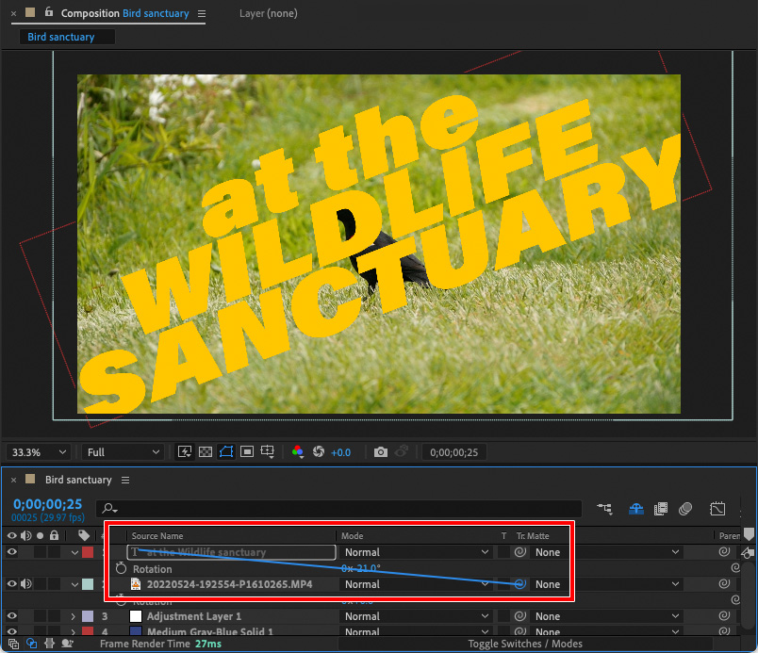Toggle Fast Previews button in viewer

click(x=185, y=452)
